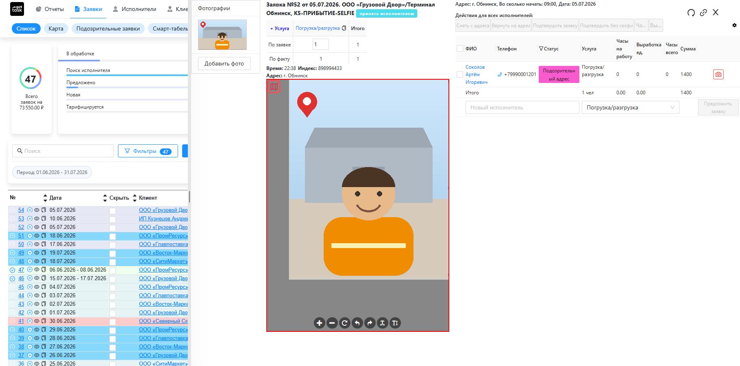Open the gear settings icon above table

coord(734,25)
